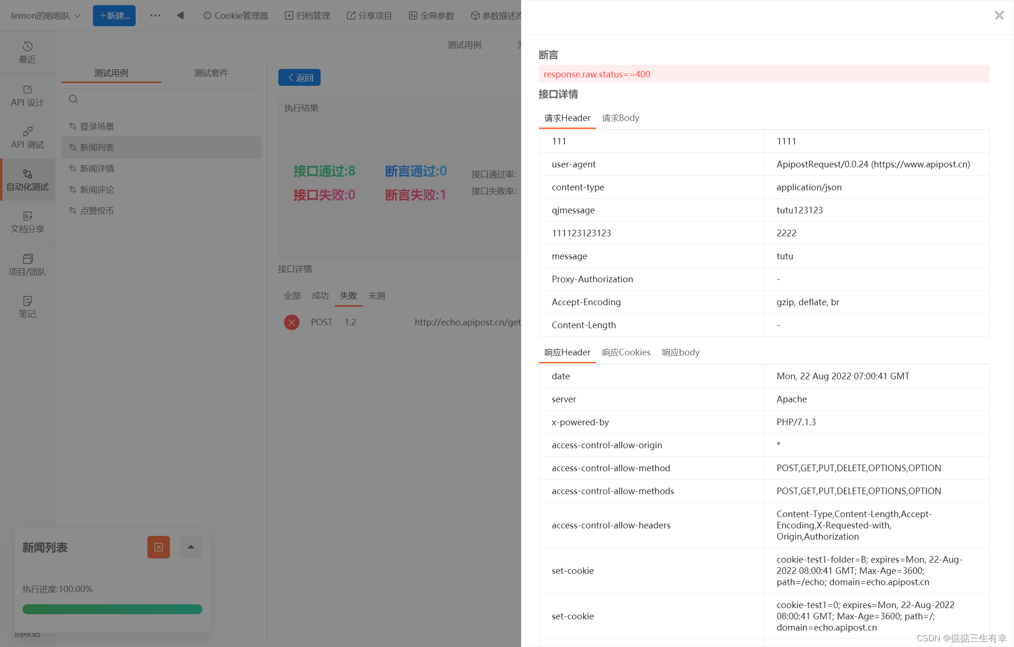Close the detail drawer with the X
The width and height of the screenshot is (1014, 647).
tap(999, 15)
